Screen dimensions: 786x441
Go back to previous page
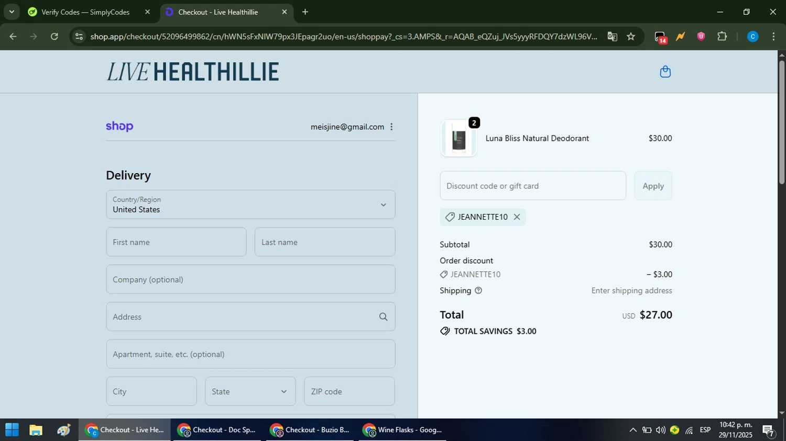point(13,37)
